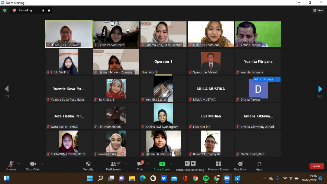Unmute the microphone
Screen dimensions: 327x184
[x=11, y=166]
